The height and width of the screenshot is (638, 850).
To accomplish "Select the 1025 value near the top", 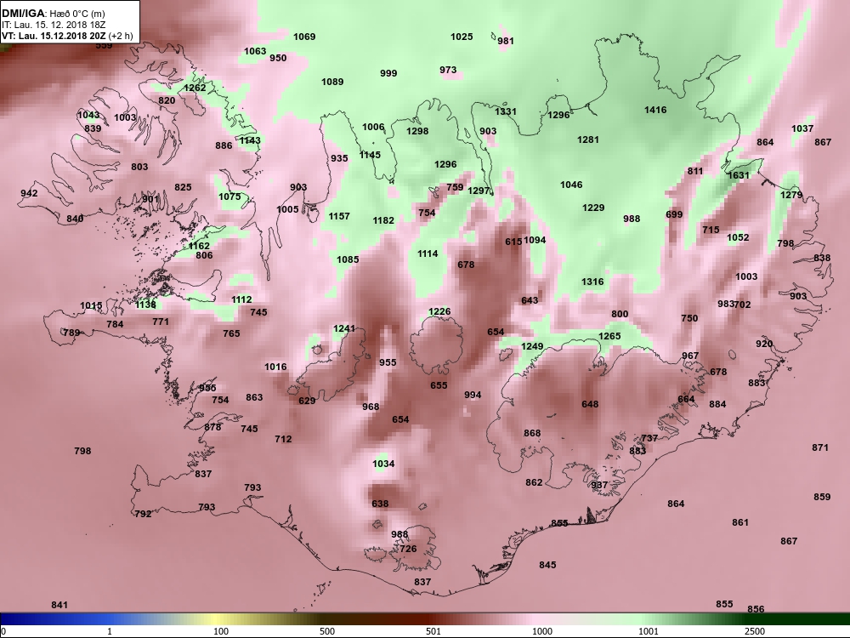I will tap(462, 37).
